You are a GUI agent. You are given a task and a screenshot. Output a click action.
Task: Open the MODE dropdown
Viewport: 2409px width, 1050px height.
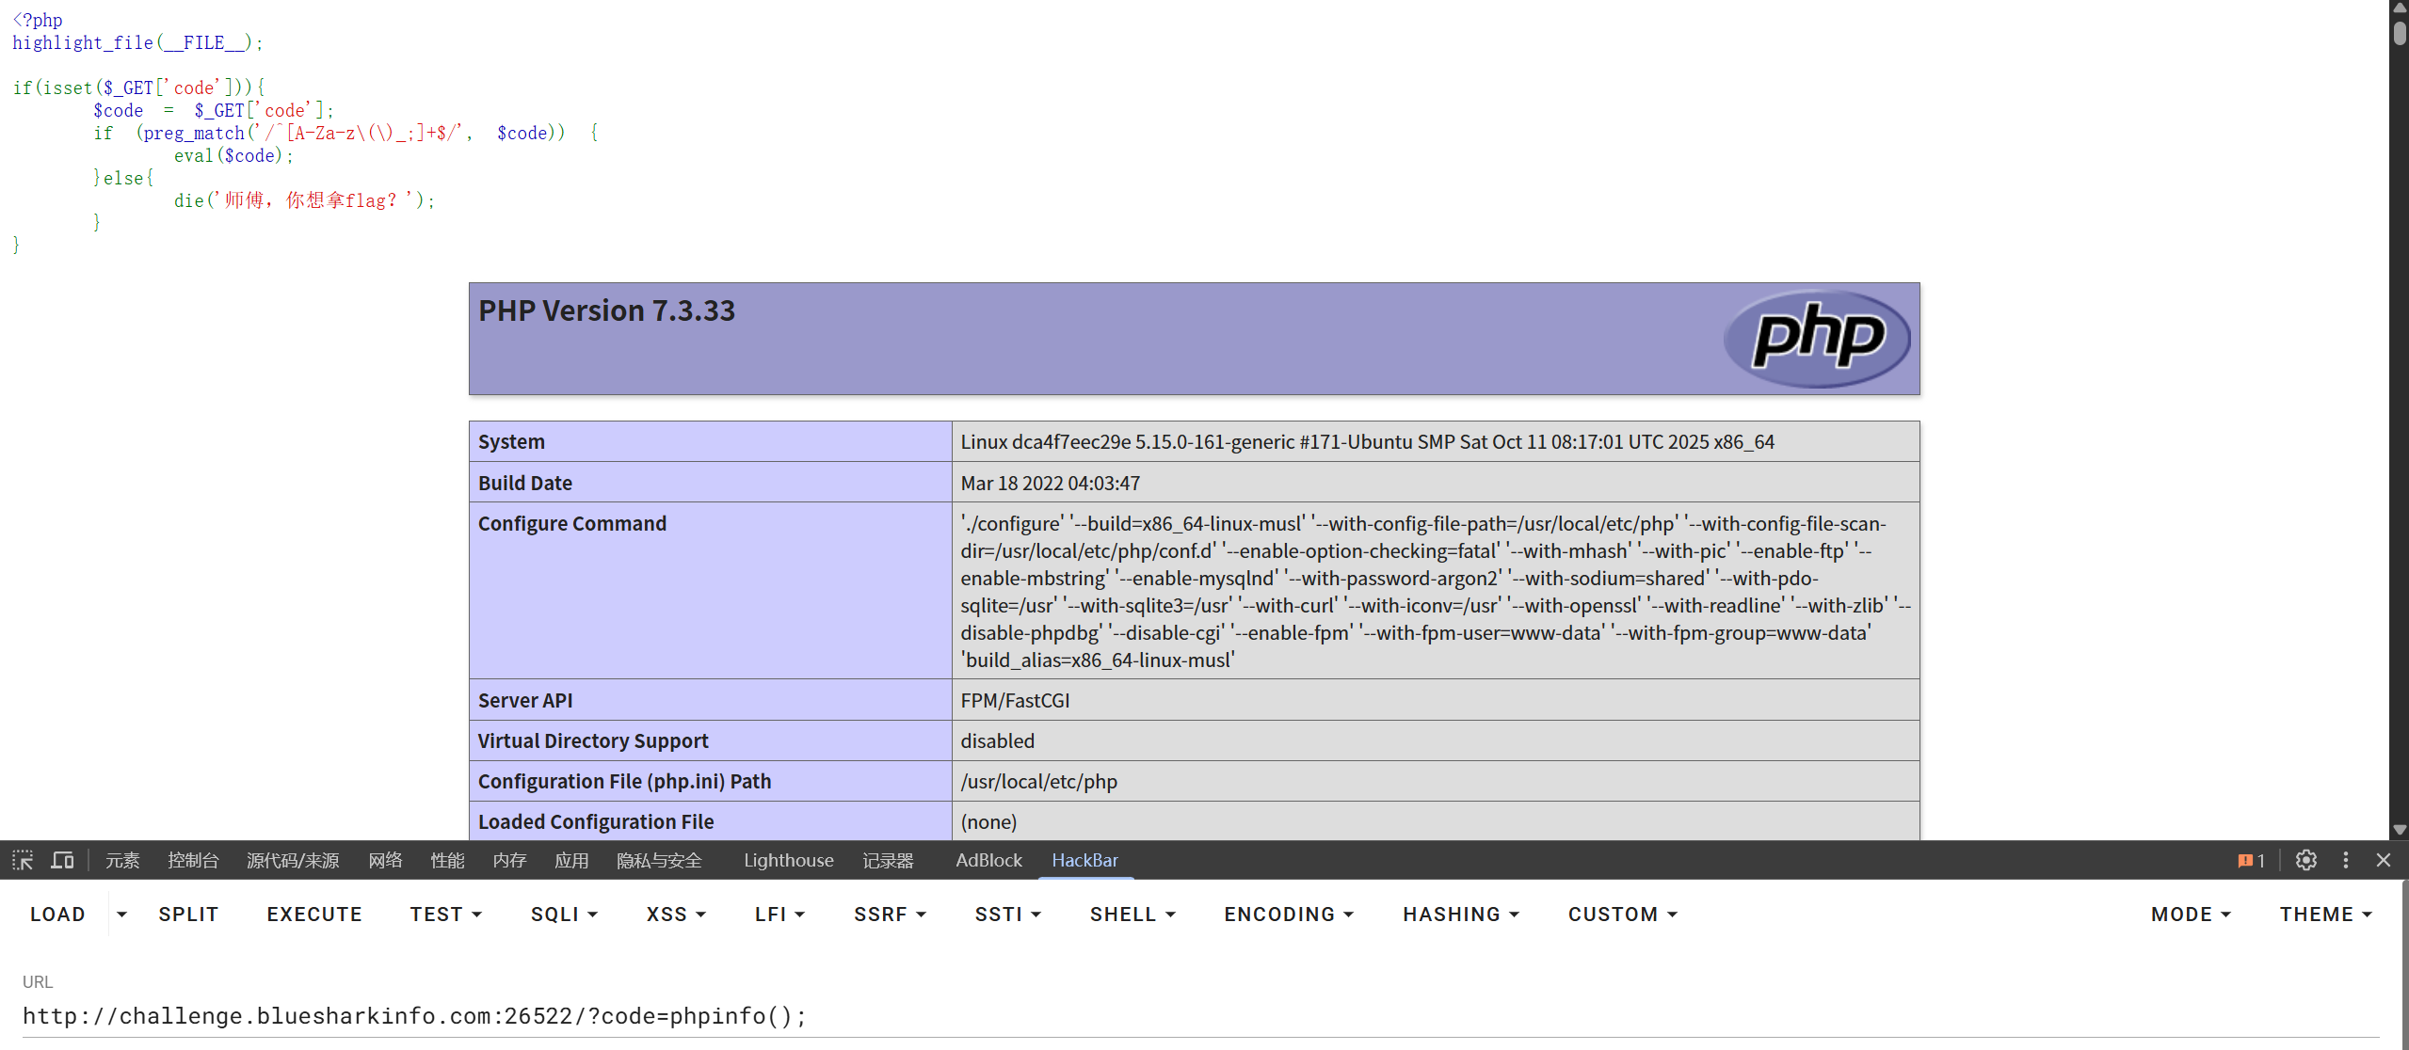(2191, 915)
